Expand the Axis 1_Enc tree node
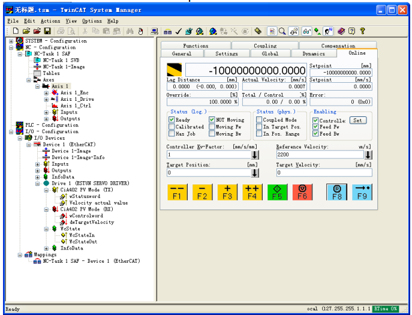Screen dimensions: 412x315 (46, 93)
